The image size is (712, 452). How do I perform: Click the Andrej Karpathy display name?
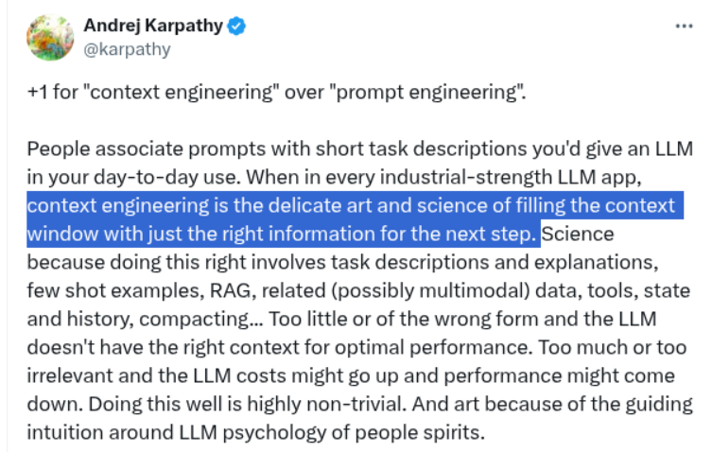point(153,26)
